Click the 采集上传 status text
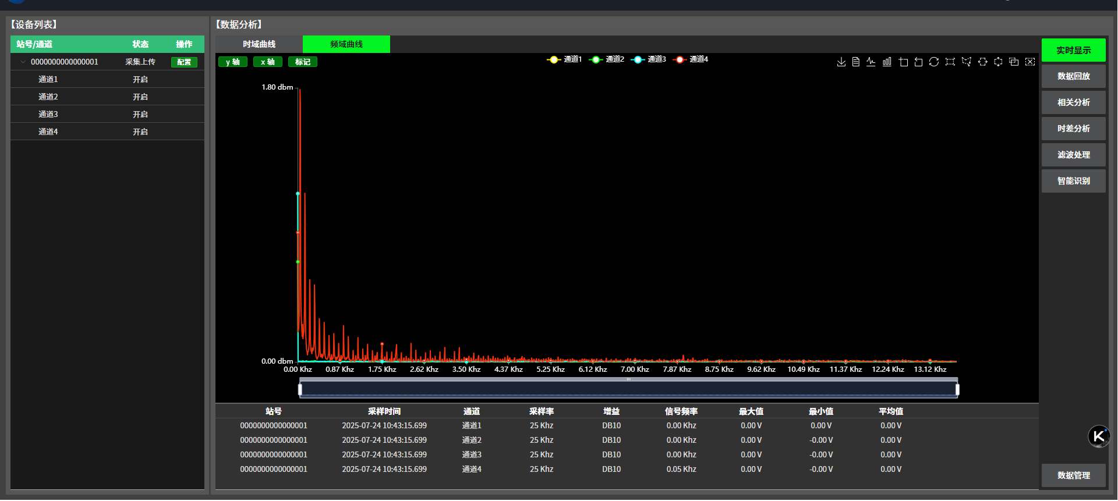 140,62
